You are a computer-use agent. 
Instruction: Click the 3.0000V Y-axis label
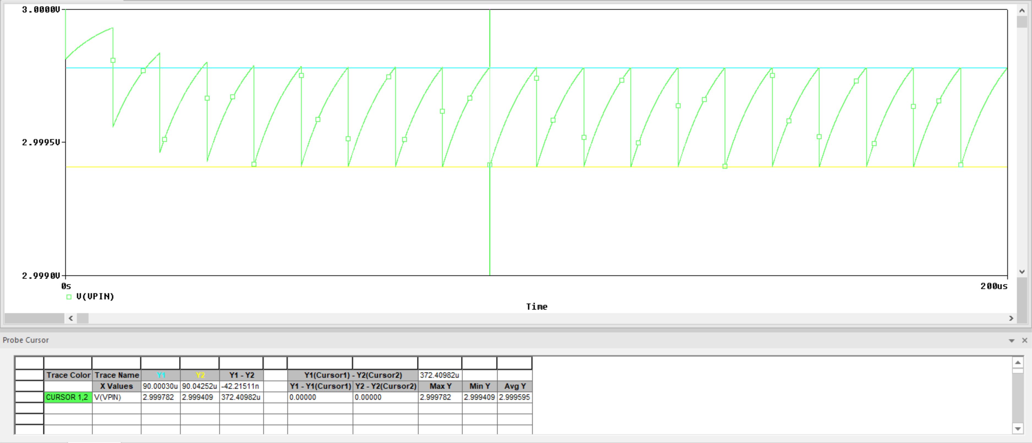click(x=41, y=10)
